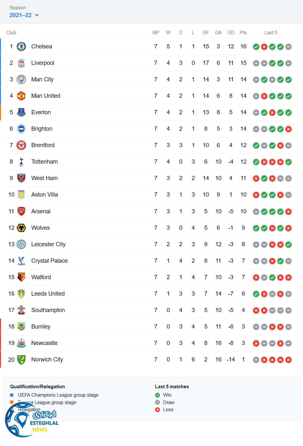
Task: Open the Brighton club link
Action: (x=42, y=129)
